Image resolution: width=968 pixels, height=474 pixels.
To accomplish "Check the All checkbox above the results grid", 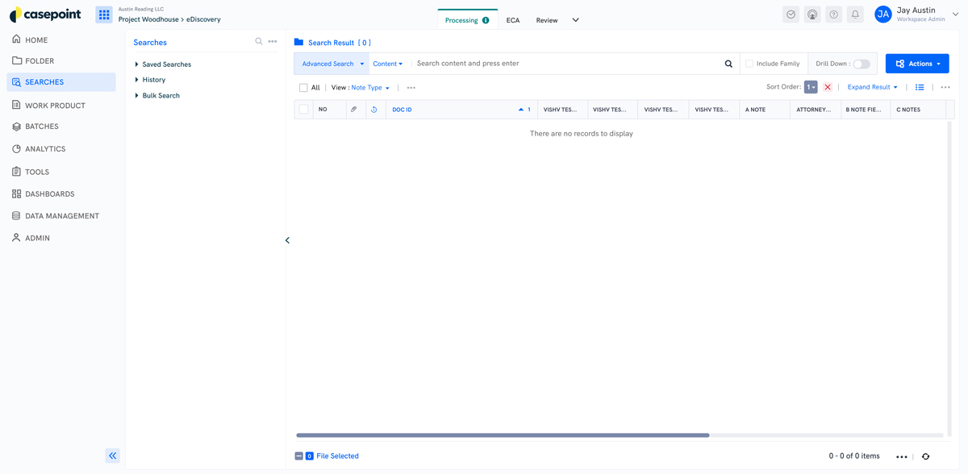I will [302, 87].
